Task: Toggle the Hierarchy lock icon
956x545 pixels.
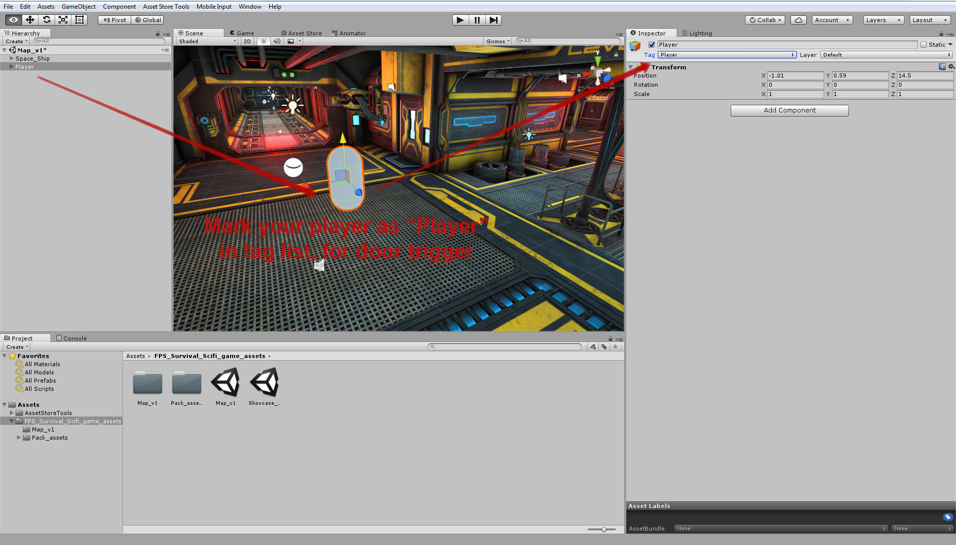Action: (157, 33)
